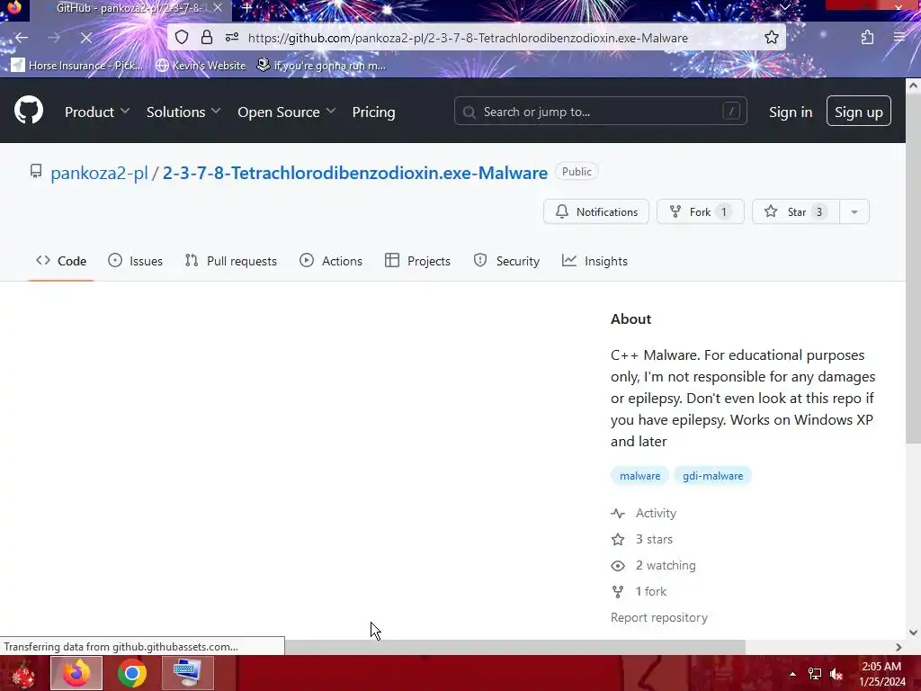Expand the Open Source navigation menu
Image resolution: width=921 pixels, height=691 pixels.
[x=286, y=112]
